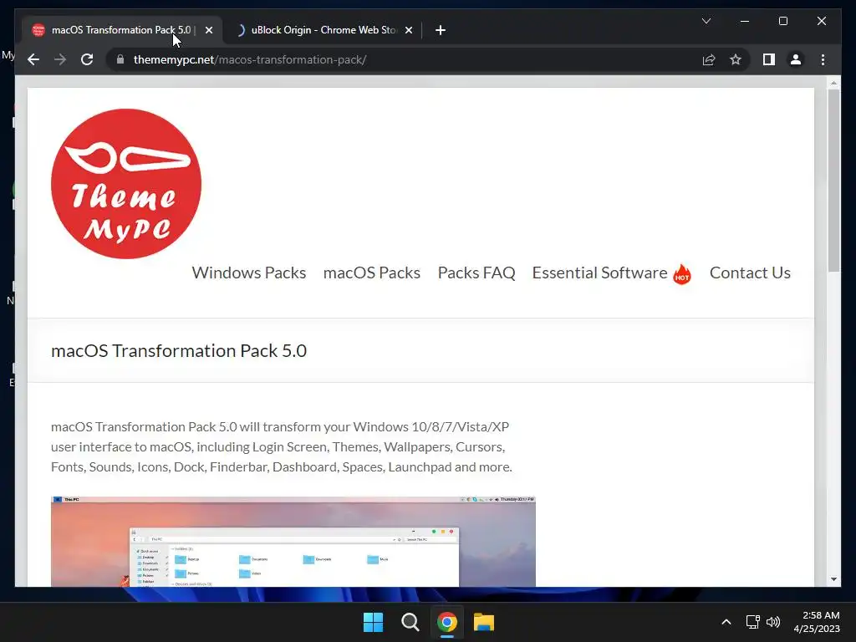Click the macOS desktop preview image

(x=293, y=542)
